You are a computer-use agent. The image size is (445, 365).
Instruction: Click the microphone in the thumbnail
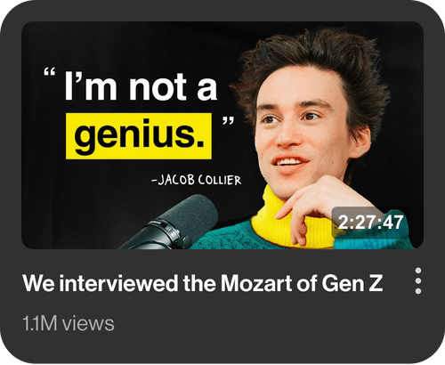[172, 224]
